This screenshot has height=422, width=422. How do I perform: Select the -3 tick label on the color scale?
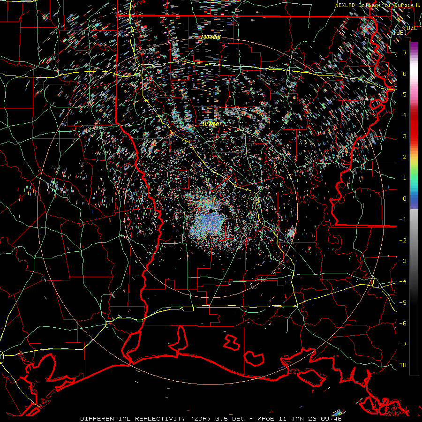tap(403, 261)
